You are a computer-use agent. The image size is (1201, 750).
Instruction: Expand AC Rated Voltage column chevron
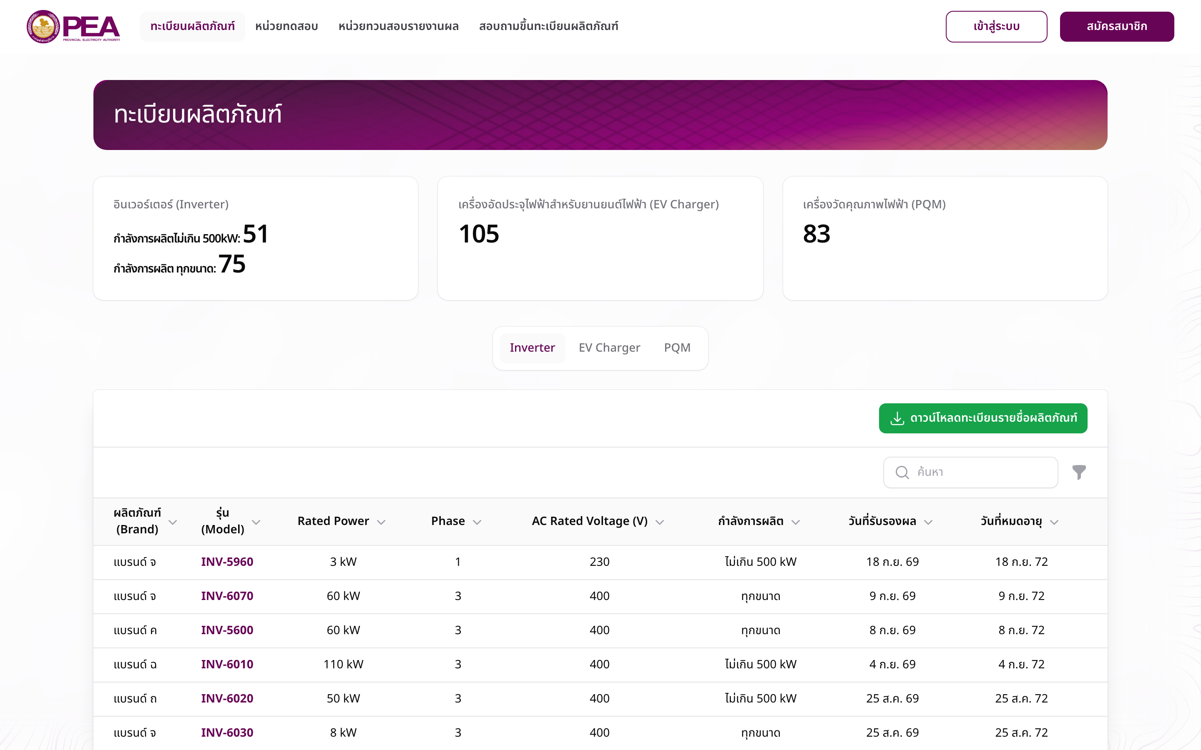(660, 522)
